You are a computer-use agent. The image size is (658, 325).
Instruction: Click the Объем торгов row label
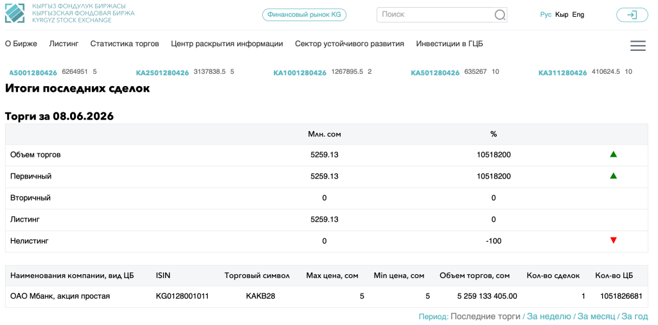[35, 155]
